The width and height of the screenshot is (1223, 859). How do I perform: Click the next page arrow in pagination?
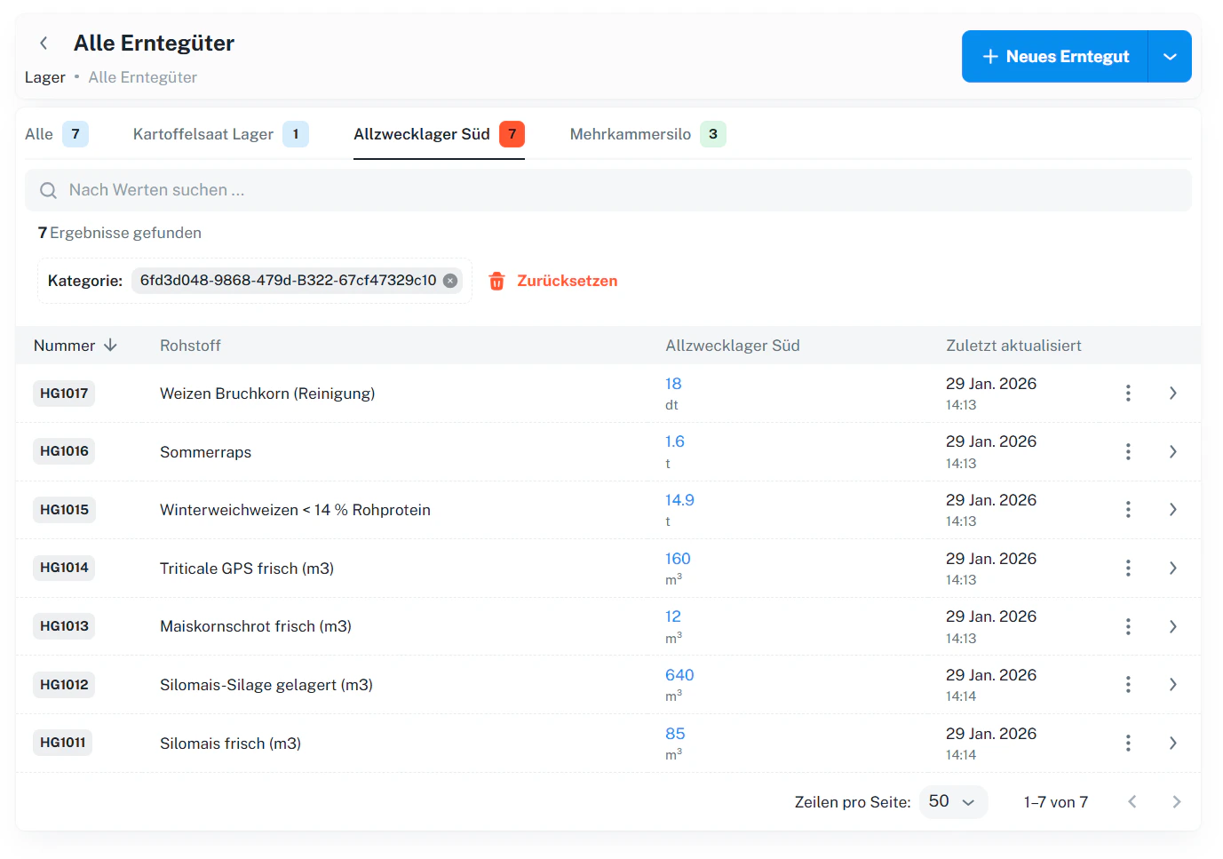[x=1177, y=801]
